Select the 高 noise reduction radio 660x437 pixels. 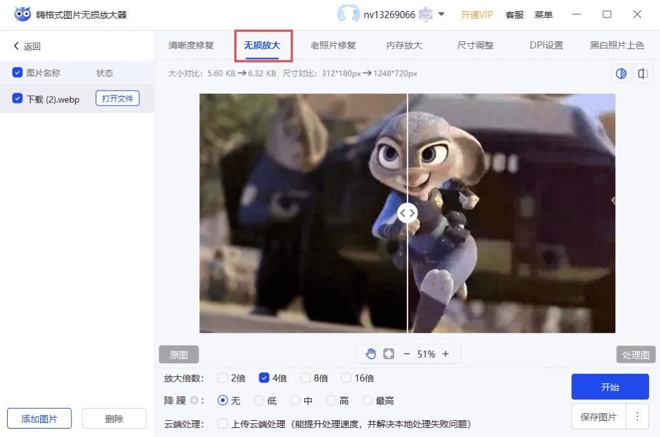331,401
